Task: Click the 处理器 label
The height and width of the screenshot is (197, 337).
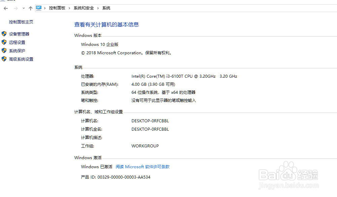Action: click(x=87, y=76)
